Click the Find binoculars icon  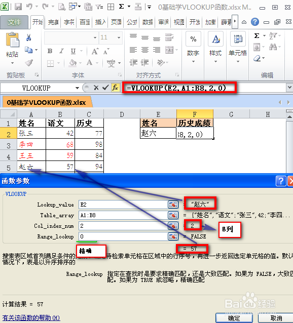pos(273,47)
